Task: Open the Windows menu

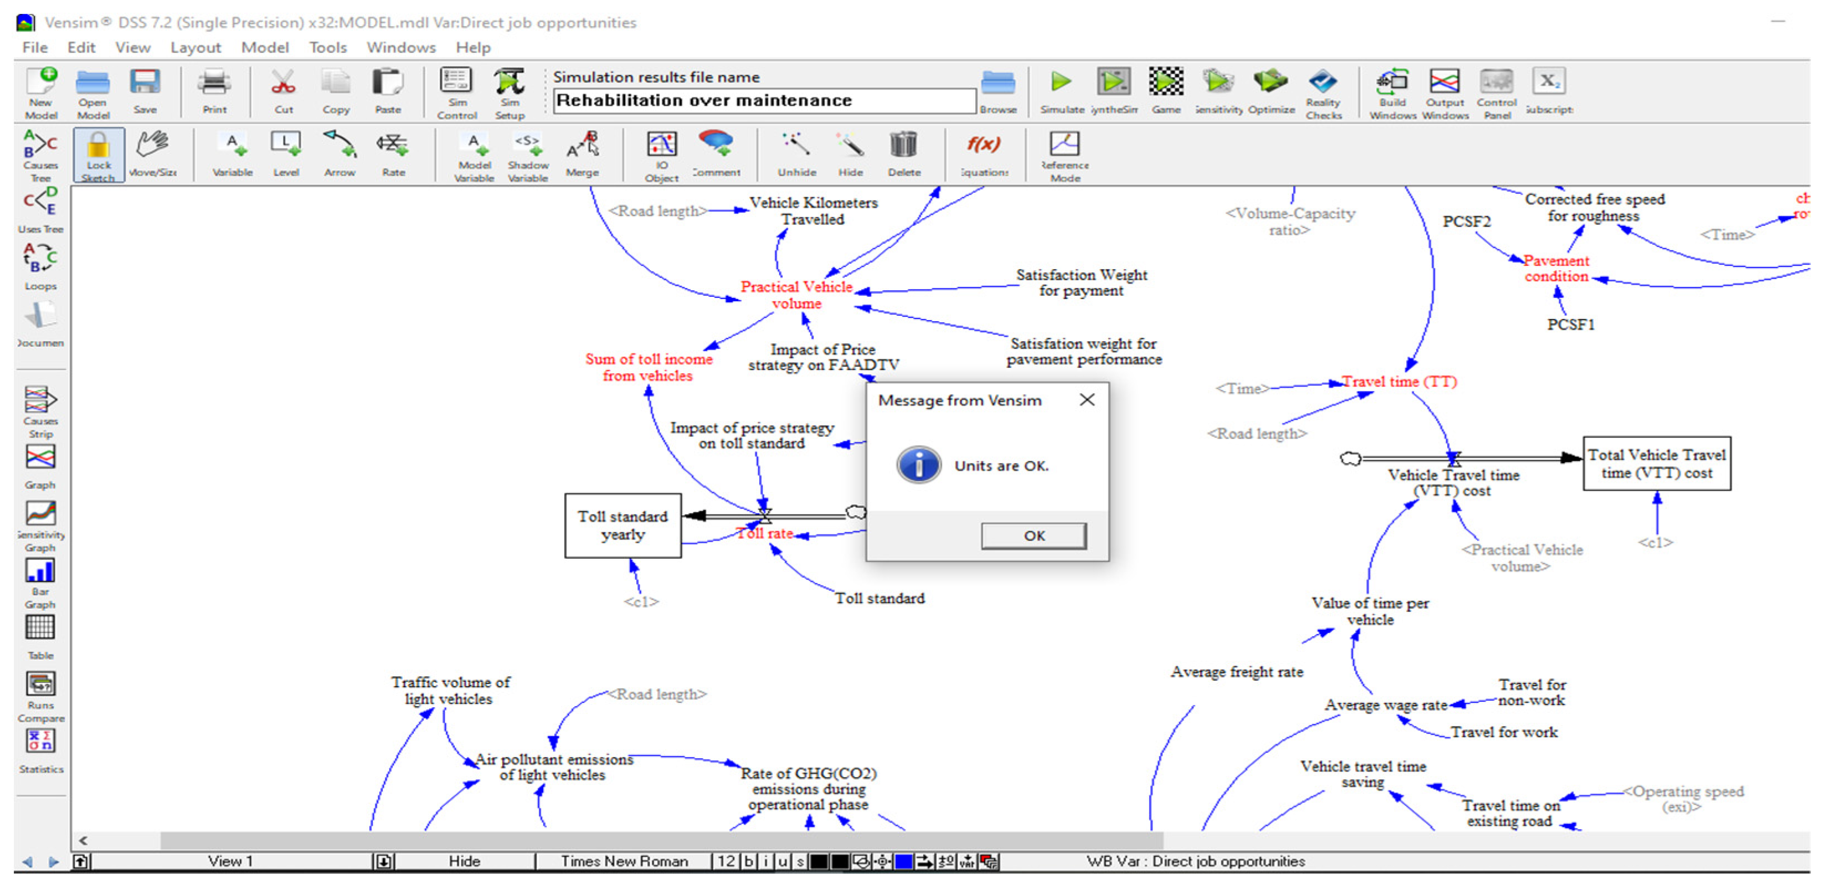Action: (x=400, y=48)
